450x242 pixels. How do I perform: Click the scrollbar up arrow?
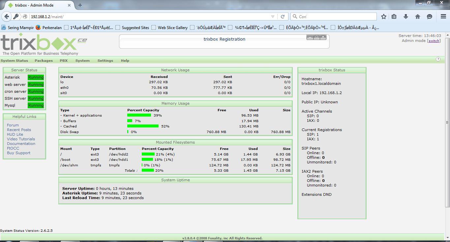447,36
